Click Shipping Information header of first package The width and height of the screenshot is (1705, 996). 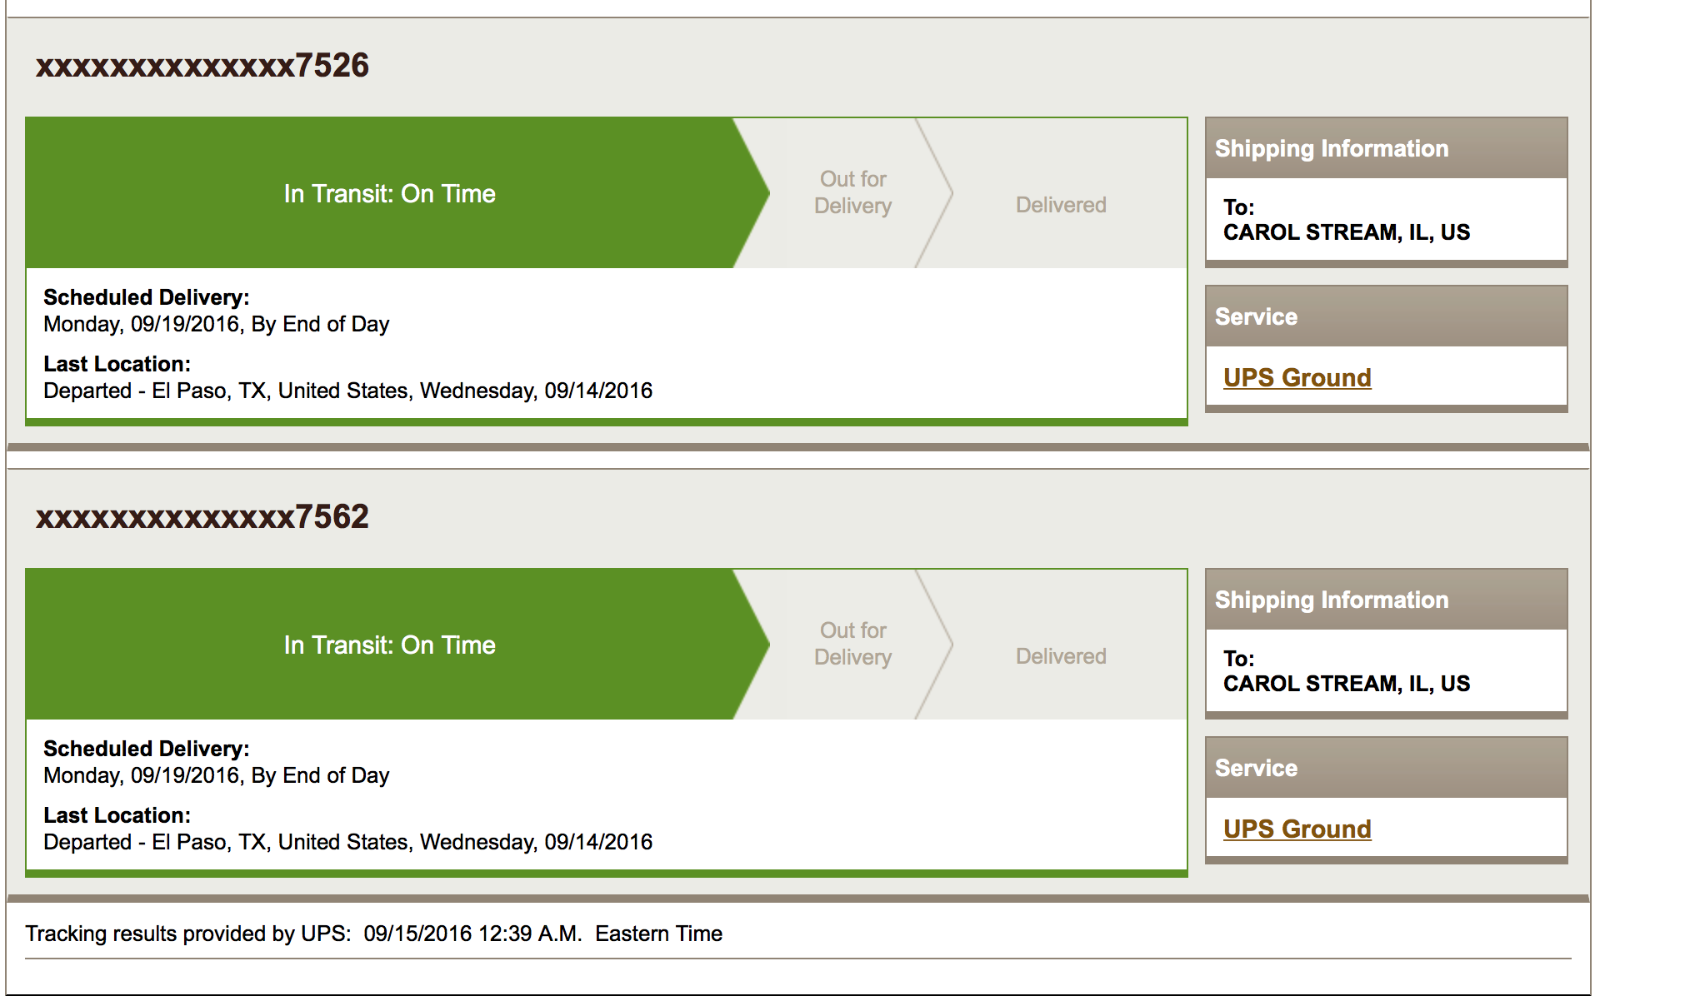point(1331,148)
